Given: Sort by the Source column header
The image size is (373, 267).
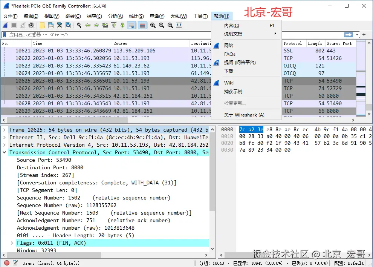Looking at the screenshot, I should [151, 43].
